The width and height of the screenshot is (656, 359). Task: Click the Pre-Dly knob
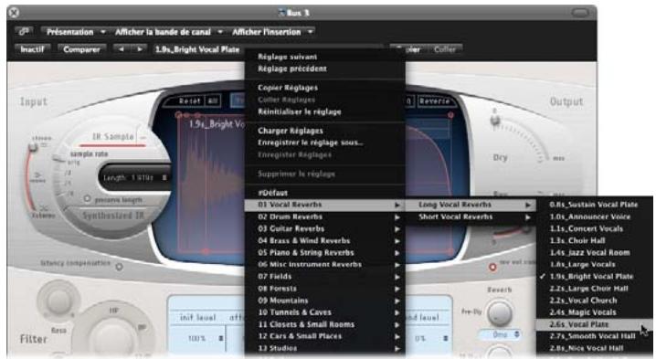tap(500, 313)
